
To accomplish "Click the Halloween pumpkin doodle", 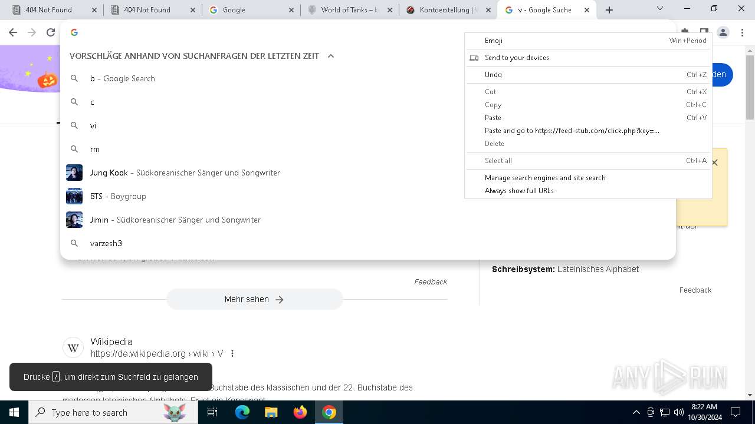I will pyautogui.click(x=47, y=79).
